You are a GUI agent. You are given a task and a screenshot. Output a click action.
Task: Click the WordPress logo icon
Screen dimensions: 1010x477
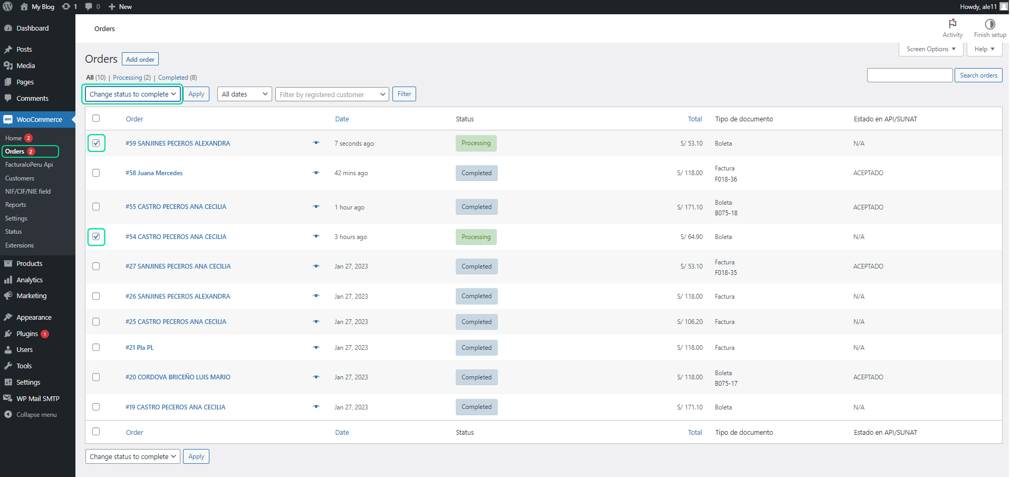[7, 6]
